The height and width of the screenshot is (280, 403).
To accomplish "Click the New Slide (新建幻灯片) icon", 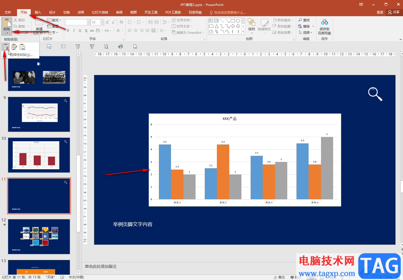I will coord(39,22).
